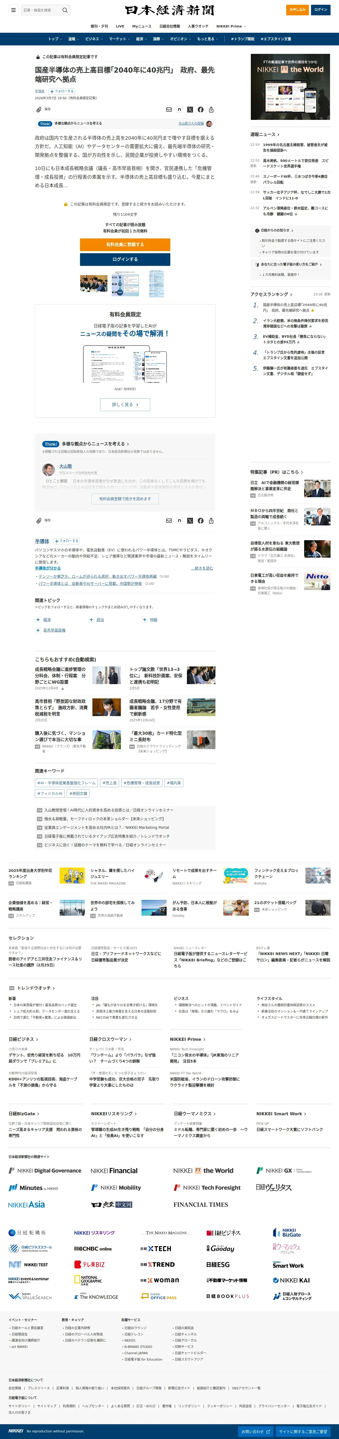Click the bottom email share icon
Viewport: 339px width, 1439px height.
(169, 521)
